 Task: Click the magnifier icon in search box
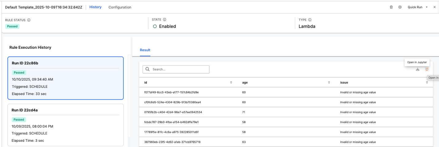tap(148, 69)
